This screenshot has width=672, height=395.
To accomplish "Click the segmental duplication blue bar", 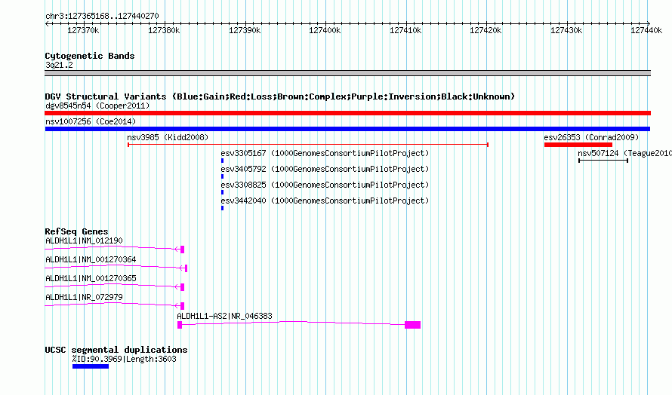I will (x=91, y=366).
